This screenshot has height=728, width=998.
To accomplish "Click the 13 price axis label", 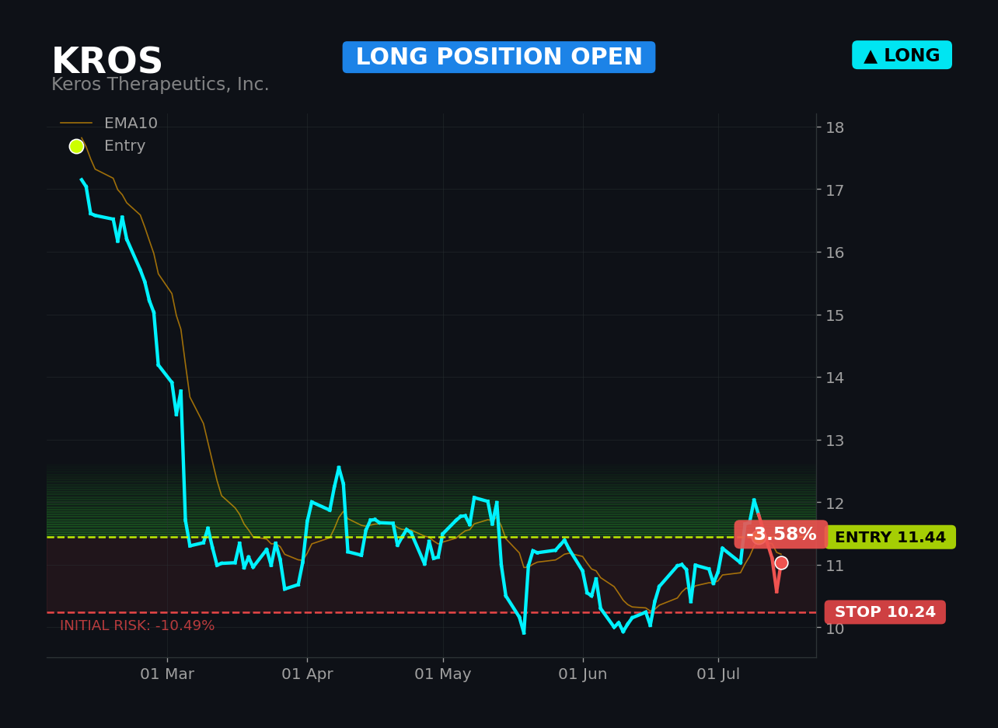I will tap(834, 440).
